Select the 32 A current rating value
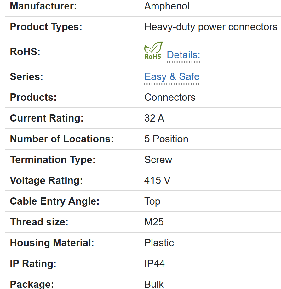The width and height of the screenshot is (281, 289). click(154, 118)
